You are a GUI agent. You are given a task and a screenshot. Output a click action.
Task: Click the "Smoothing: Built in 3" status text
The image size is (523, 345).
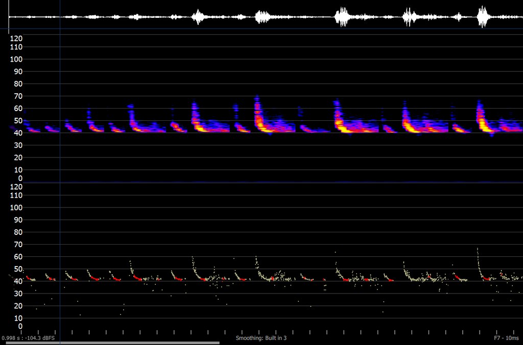(261, 338)
